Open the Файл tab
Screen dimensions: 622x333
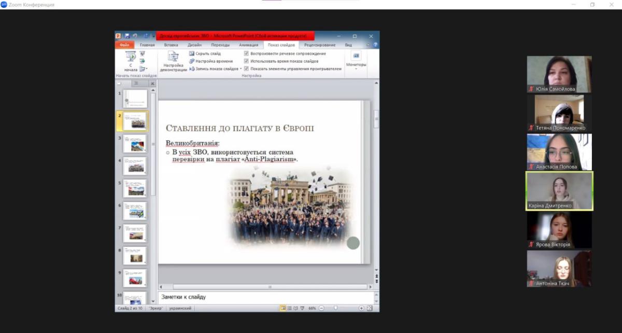(x=124, y=45)
